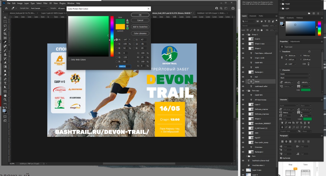The width and height of the screenshot is (326, 176).
Task: Select the S saturation radio button
Action: click(117, 44)
